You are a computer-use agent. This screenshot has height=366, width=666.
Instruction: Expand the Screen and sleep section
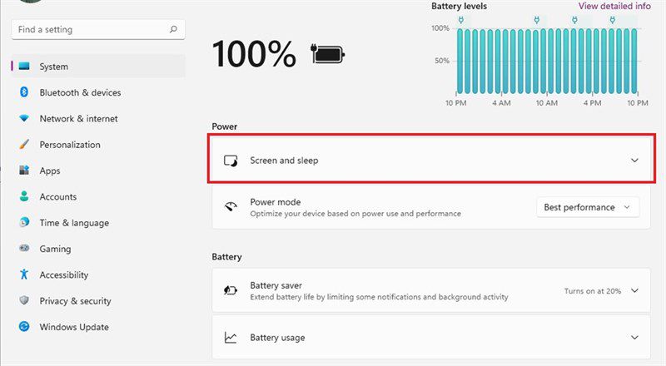point(431,160)
